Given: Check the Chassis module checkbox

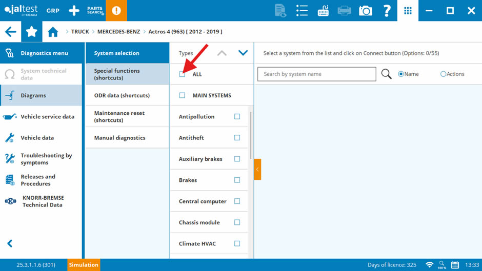Looking at the screenshot, I should pyautogui.click(x=237, y=222).
